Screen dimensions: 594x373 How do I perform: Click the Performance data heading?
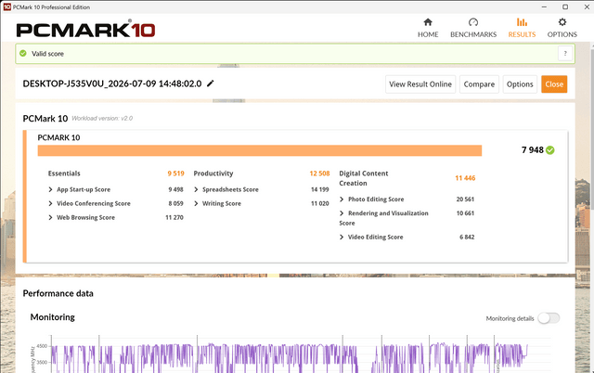[x=58, y=293]
